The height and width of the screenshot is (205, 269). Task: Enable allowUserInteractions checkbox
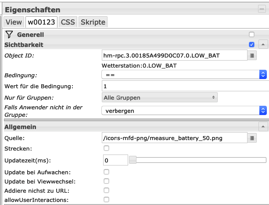click(x=106, y=199)
